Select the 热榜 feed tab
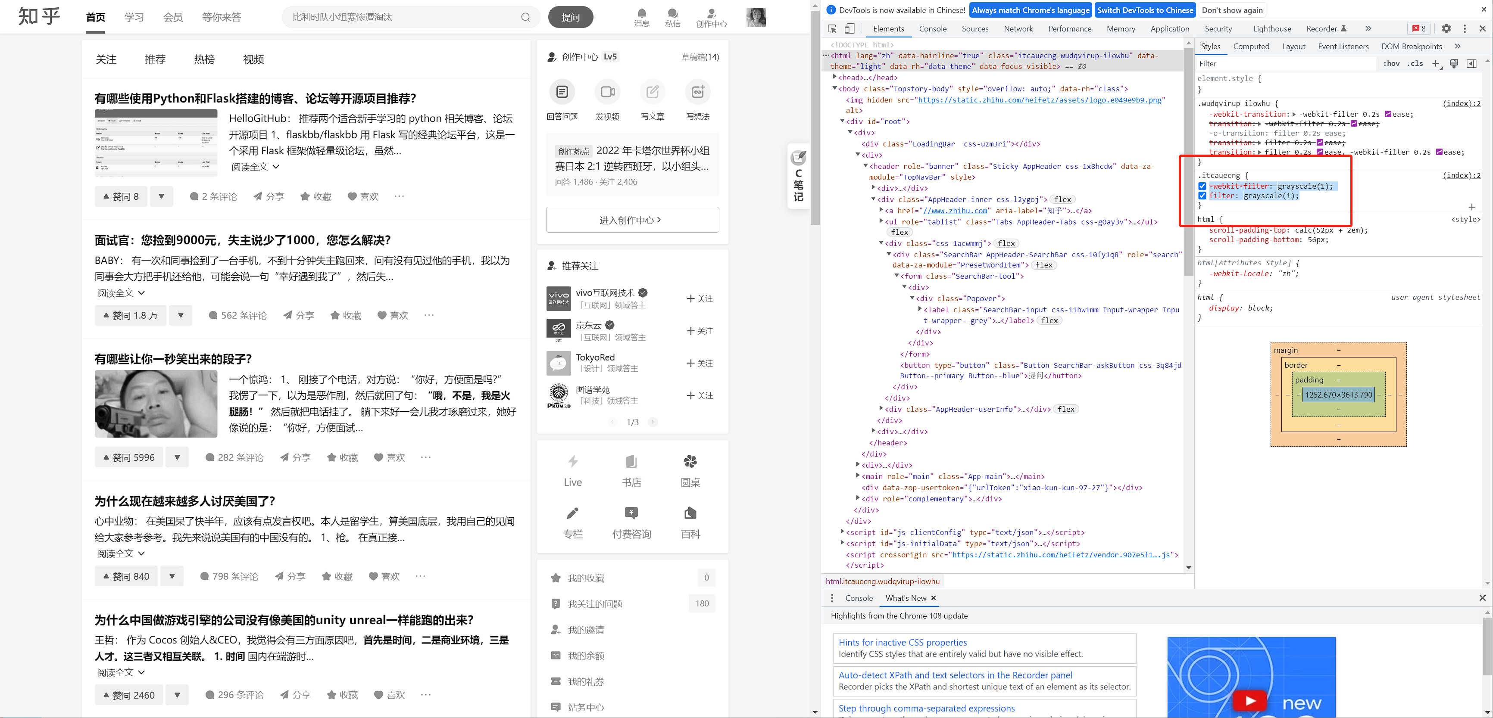Image resolution: width=1493 pixels, height=718 pixels. pyautogui.click(x=204, y=59)
